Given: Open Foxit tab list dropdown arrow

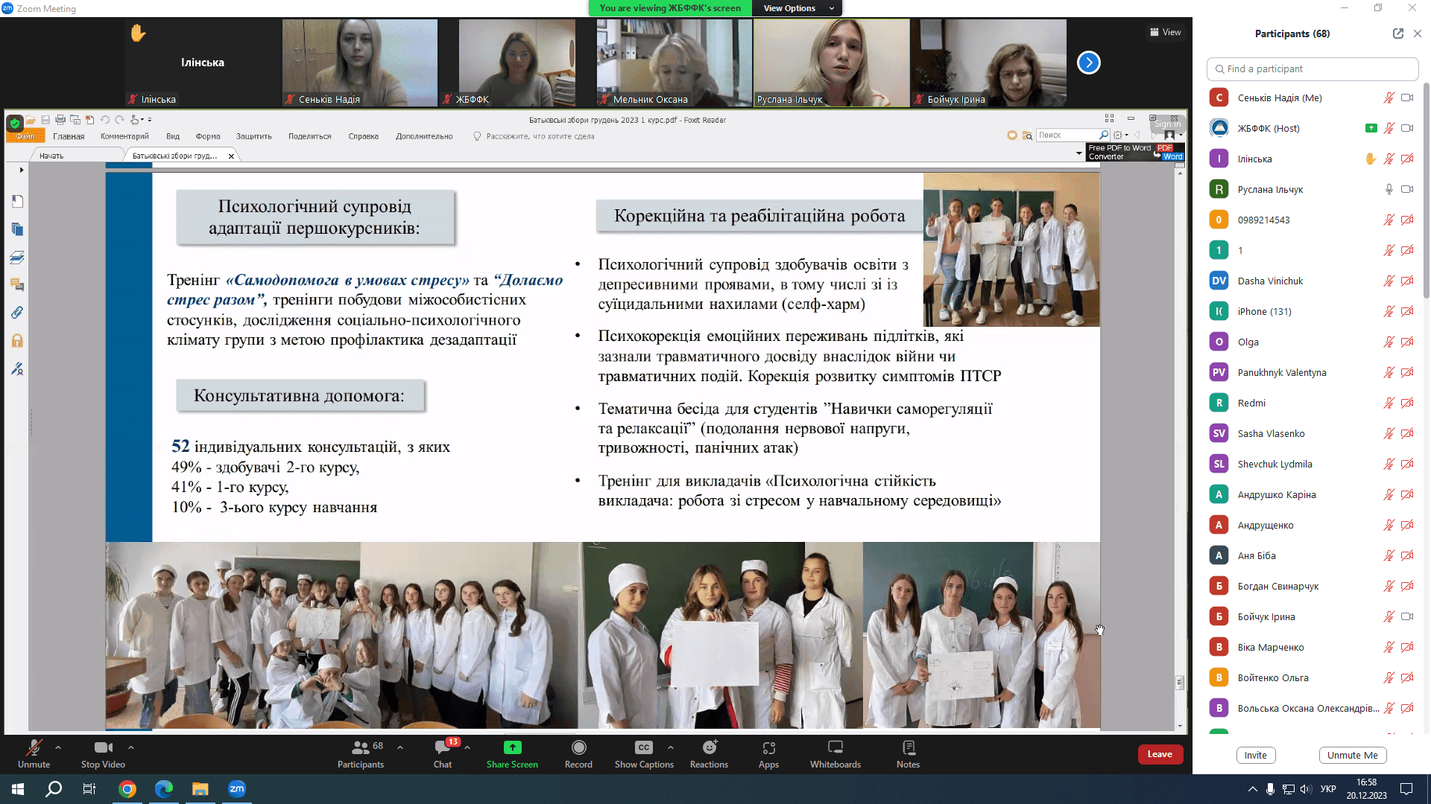Looking at the screenshot, I should point(1079,153).
